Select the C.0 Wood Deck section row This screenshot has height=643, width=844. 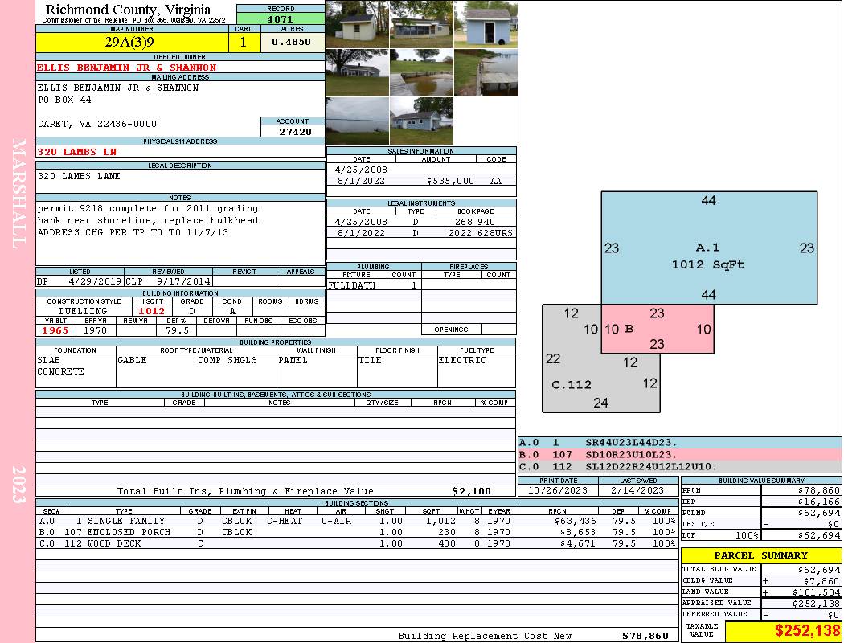click(357, 543)
